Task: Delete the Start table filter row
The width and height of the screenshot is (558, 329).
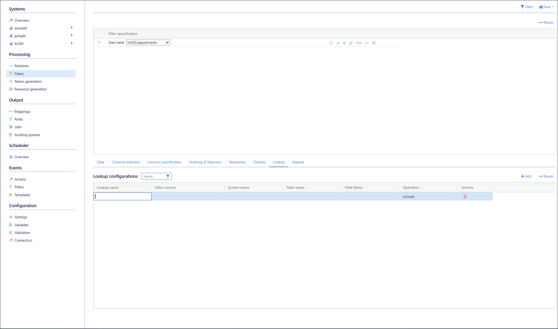Action: tap(374, 43)
